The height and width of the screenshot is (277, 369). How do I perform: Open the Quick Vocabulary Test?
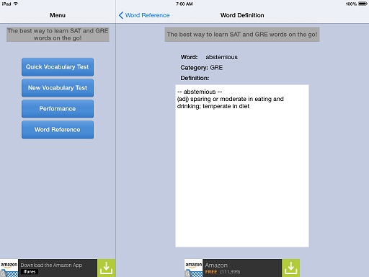[x=58, y=67]
